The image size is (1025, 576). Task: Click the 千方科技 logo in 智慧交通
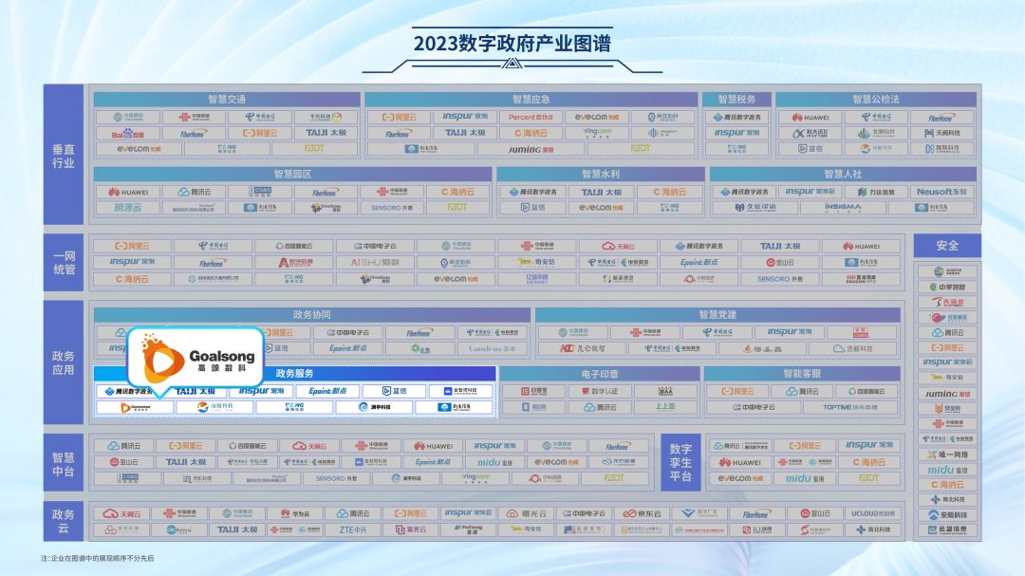point(326,118)
